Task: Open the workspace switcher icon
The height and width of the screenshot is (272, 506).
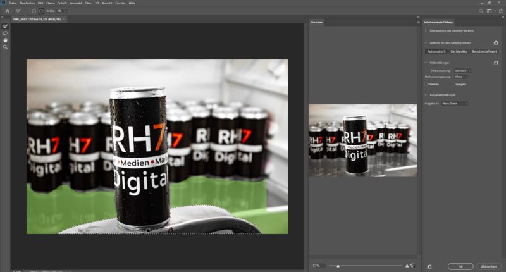Action: tap(490, 11)
